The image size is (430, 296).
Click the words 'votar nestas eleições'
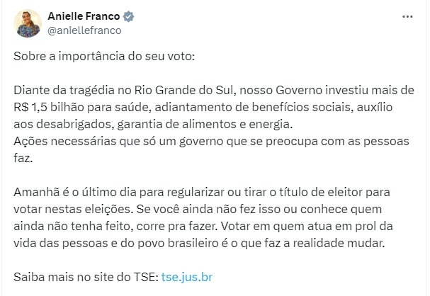74,210
